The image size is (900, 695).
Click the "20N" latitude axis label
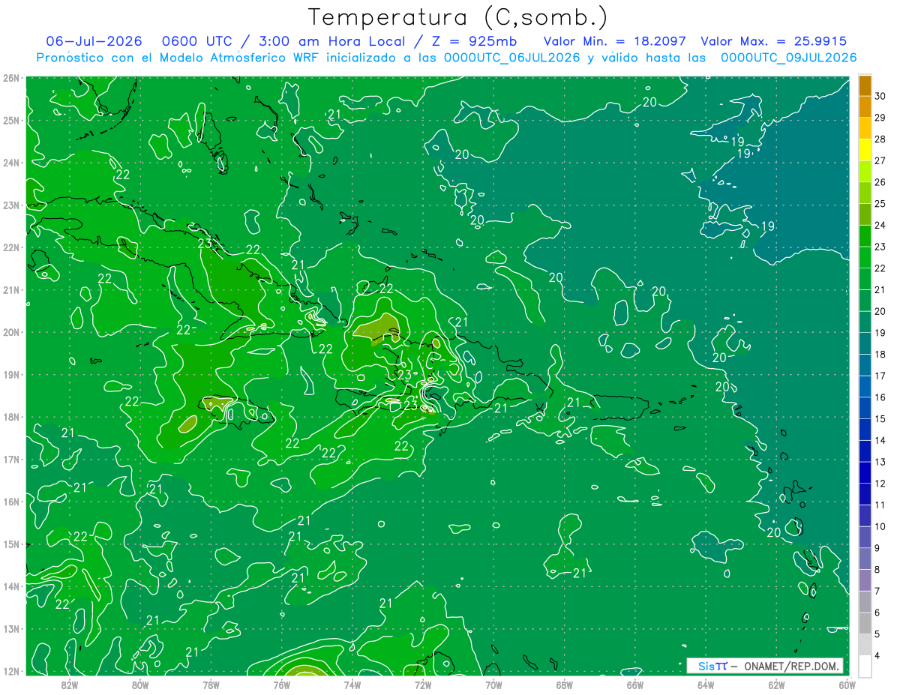pyautogui.click(x=10, y=332)
